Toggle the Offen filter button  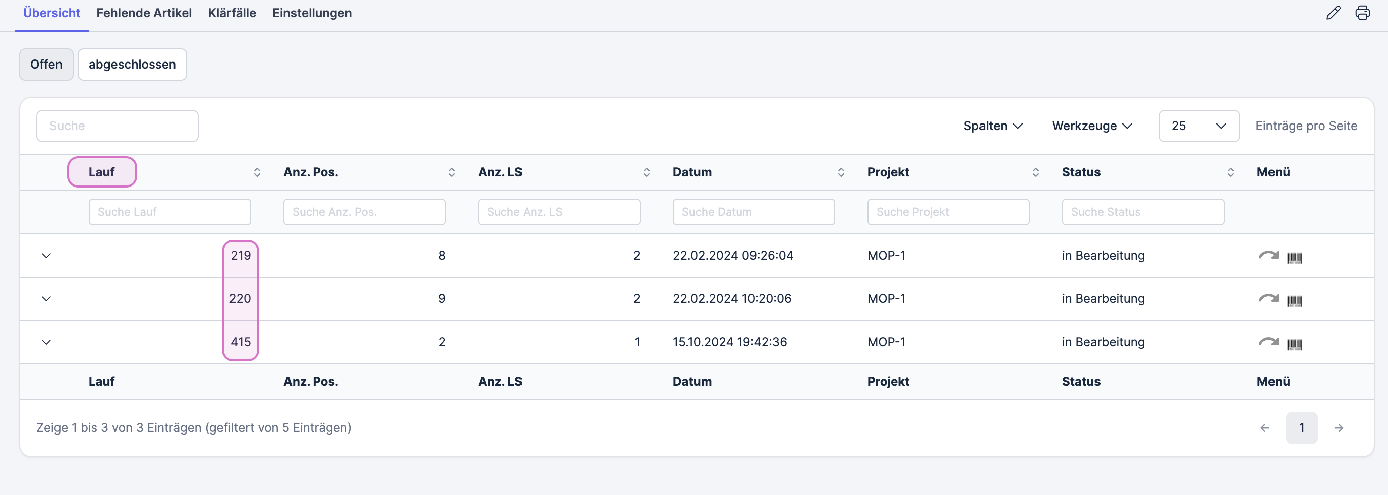pyautogui.click(x=46, y=65)
